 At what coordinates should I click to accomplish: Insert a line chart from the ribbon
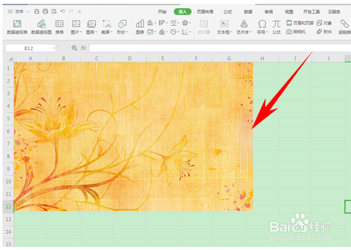[174, 23]
